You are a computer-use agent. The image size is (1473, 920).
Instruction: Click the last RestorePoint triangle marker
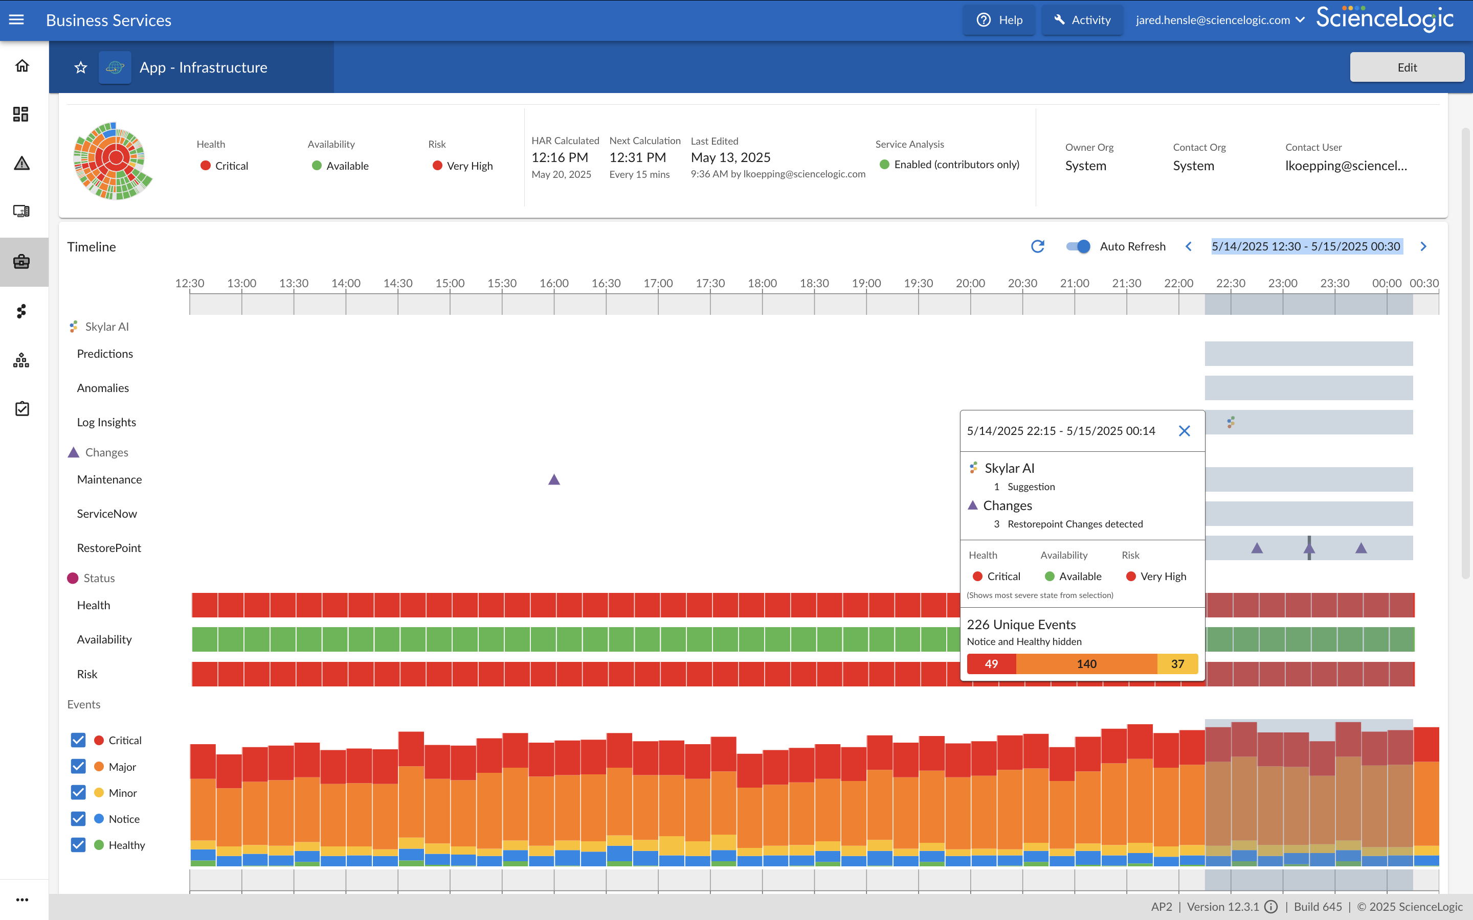(1361, 548)
